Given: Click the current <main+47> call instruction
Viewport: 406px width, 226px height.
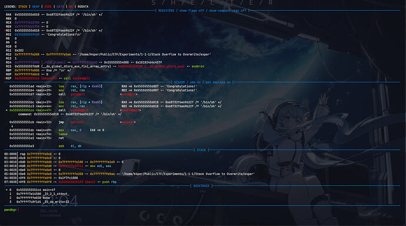Looking at the screenshot, I should (x=74, y=110).
